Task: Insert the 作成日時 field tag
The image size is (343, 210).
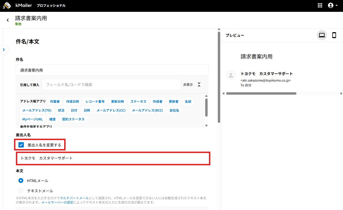Action: pyautogui.click(x=73, y=101)
